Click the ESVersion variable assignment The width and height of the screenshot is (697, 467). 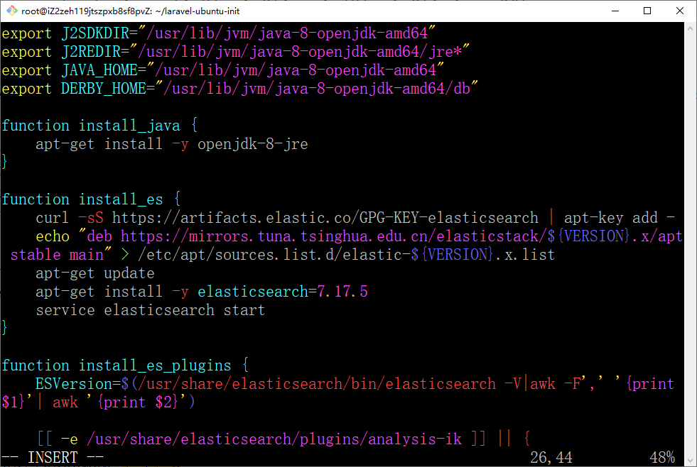74,384
